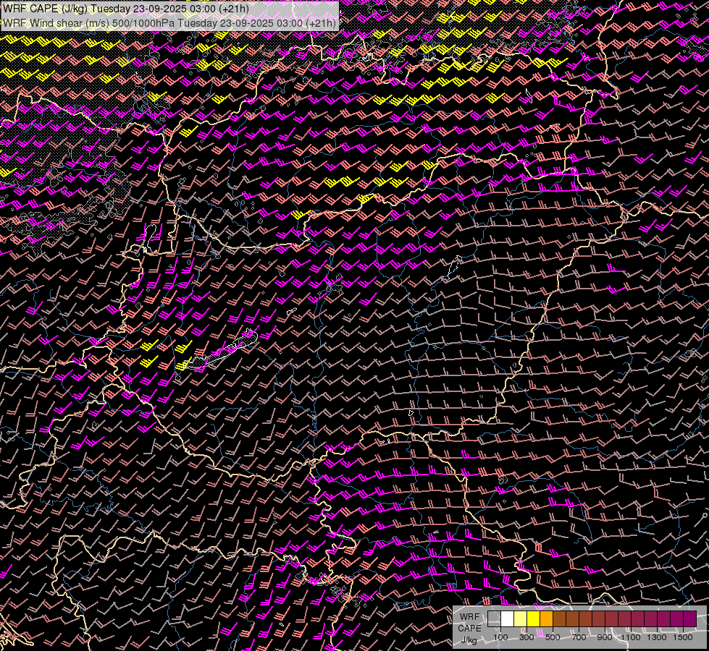Click the WRF Wind shear title line
Screen dimensions: 709x651
pyautogui.click(x=169, y=22)
